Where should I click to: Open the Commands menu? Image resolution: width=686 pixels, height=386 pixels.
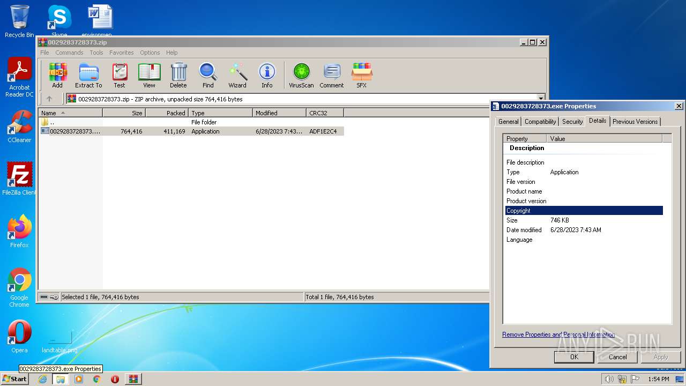tap(69, 53)
